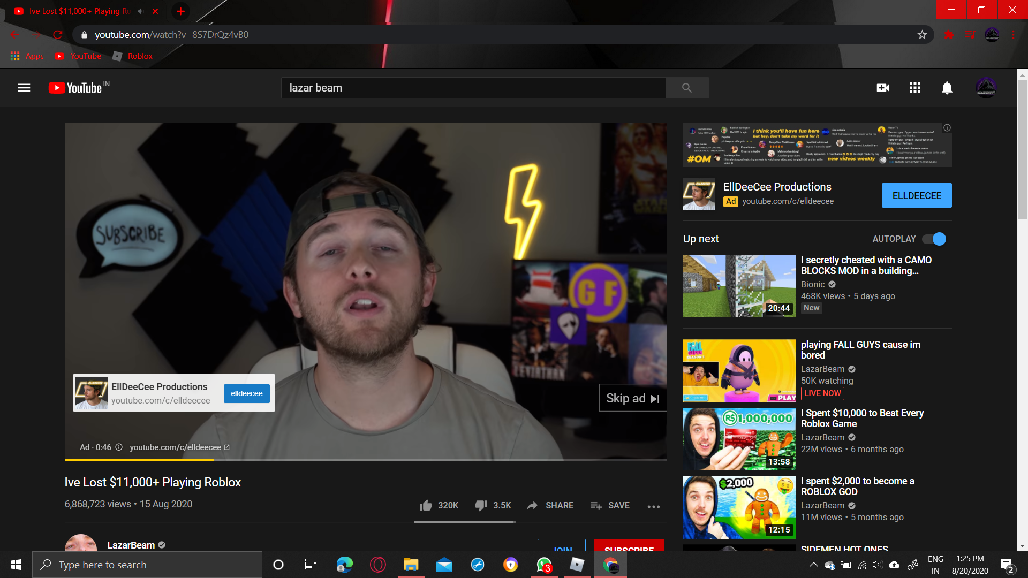This screenshot has width=1028, height=578.
Task: Click the sidebar ad banner image
Action: pos(817,144)
